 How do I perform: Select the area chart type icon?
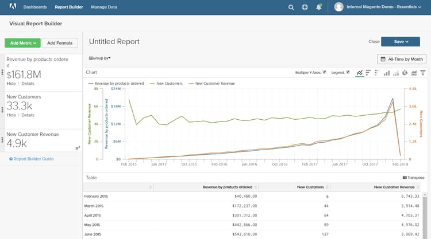[414, 73]
